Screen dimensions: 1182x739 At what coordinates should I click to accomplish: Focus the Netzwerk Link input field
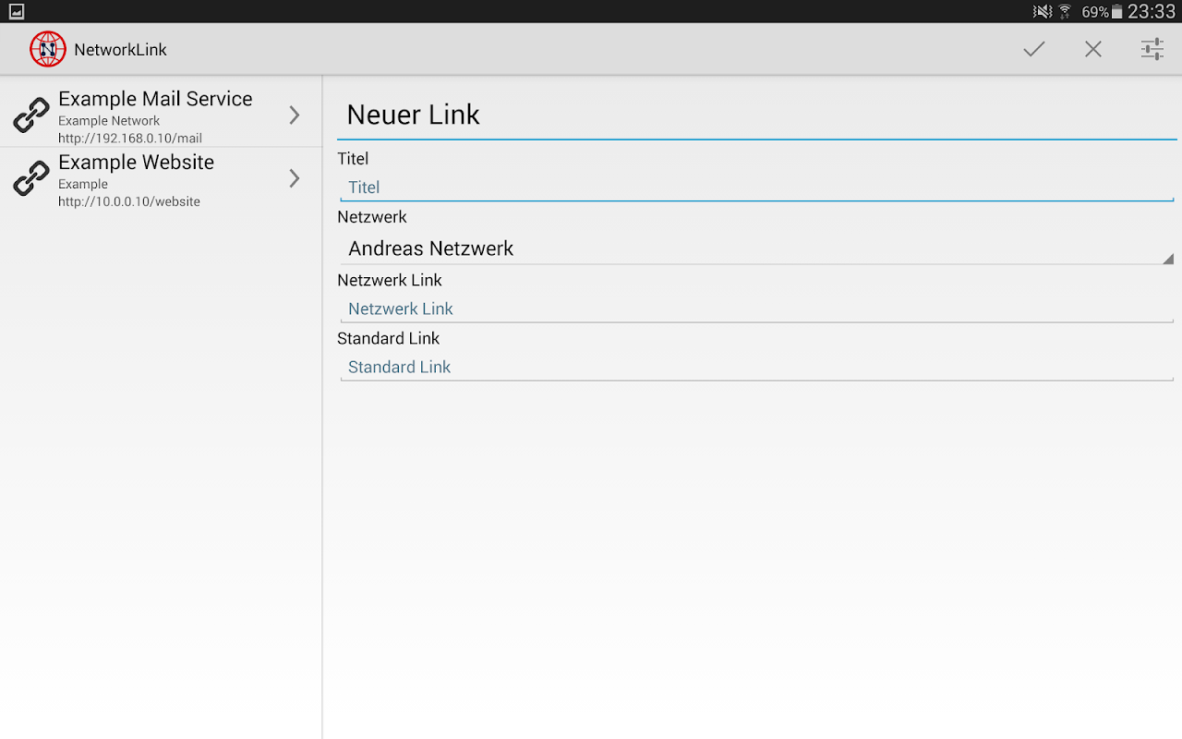click(x=755, y=309)
